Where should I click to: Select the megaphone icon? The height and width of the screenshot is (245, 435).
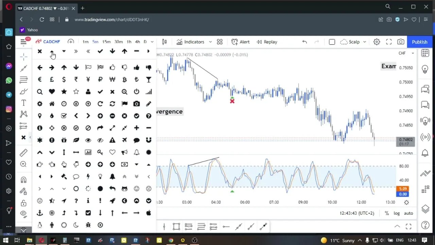(124, 152)
